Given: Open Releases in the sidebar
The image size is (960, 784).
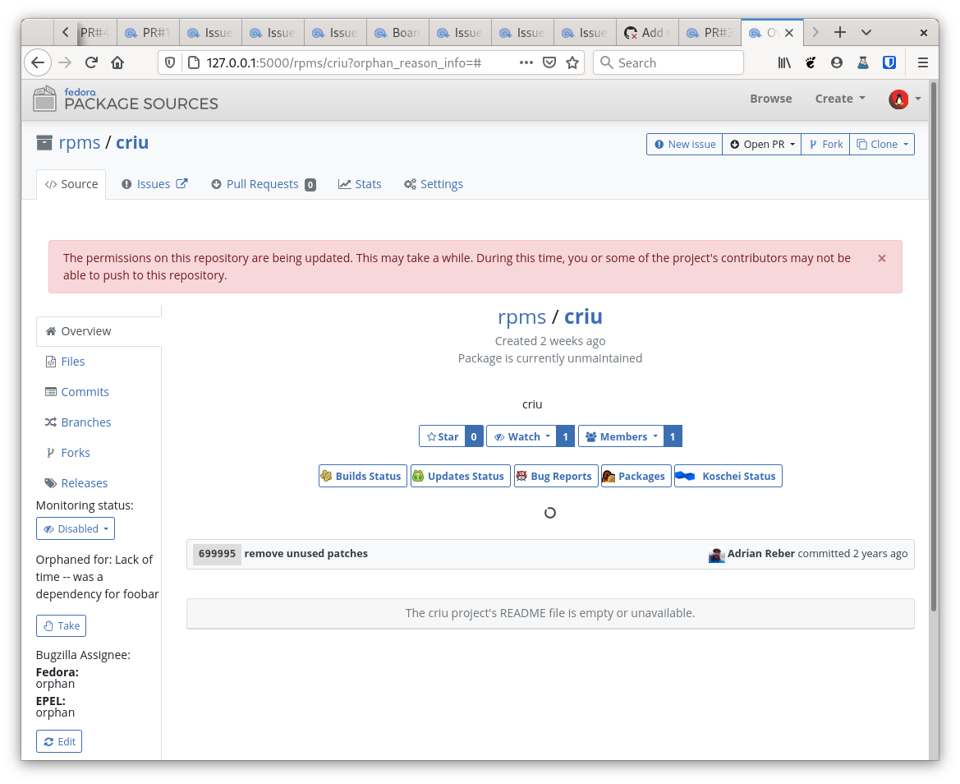Looking at the screenshot, I should [76, 483].
